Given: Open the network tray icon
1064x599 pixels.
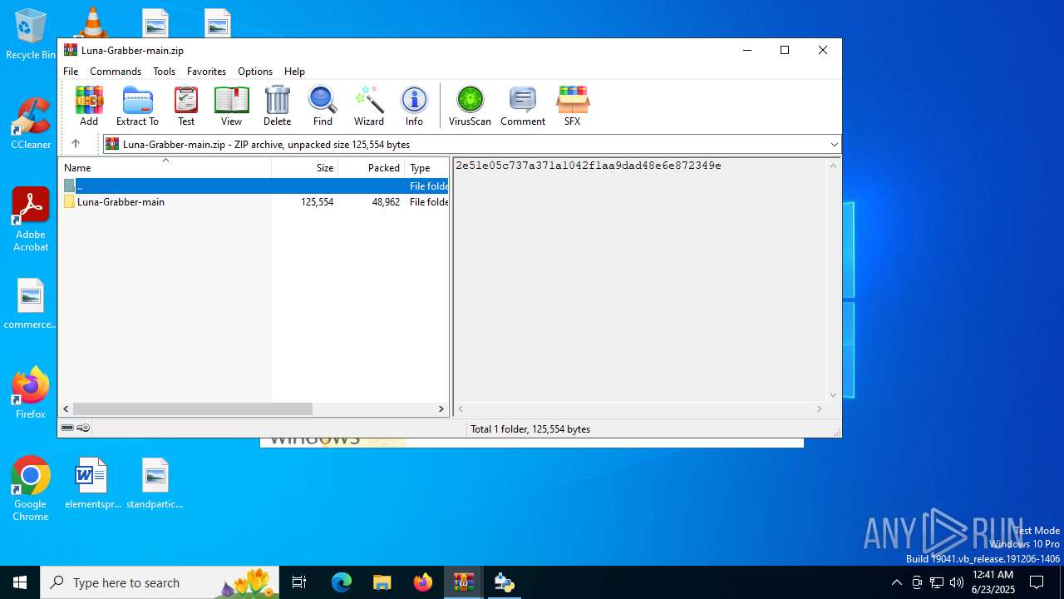Looking at the screenshot, I should point(937,582).
